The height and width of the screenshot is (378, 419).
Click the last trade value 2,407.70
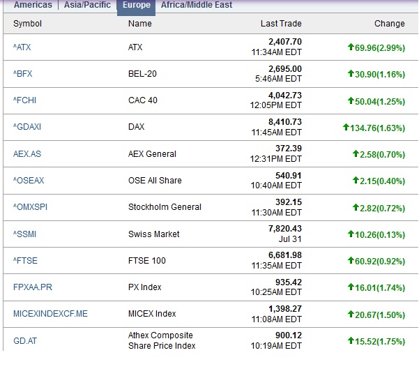(285, 42)
